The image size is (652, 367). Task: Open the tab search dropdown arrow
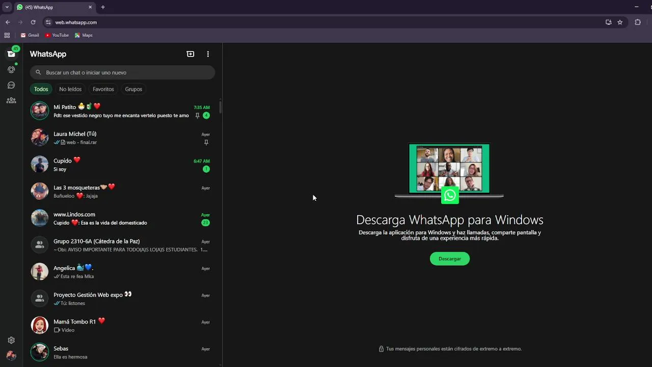click(7, 7)
